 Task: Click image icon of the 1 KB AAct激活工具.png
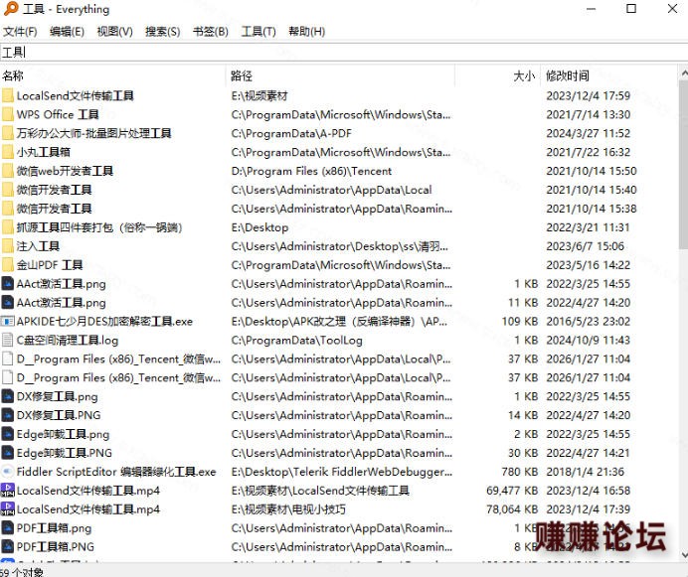click(8, 284)
